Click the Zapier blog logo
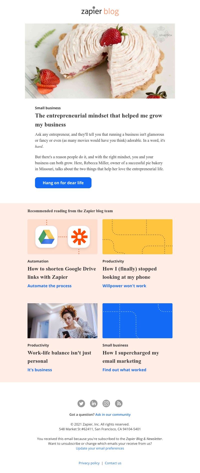The width and height of the screenshot is (200, 473). (100, 11)
